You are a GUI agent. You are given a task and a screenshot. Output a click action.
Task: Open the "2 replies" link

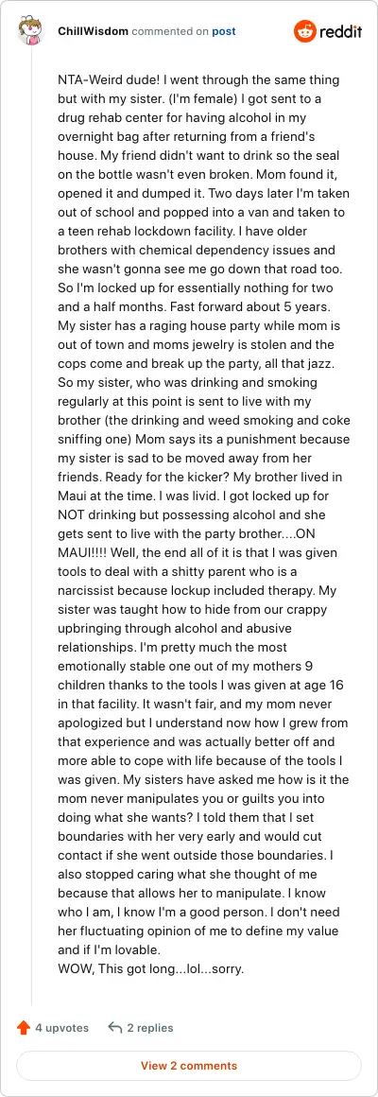point(150,1028)
